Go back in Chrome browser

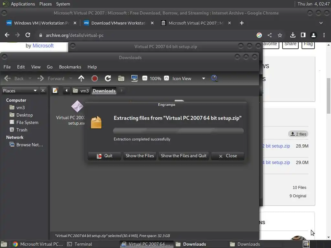click(x=7, y=35)
